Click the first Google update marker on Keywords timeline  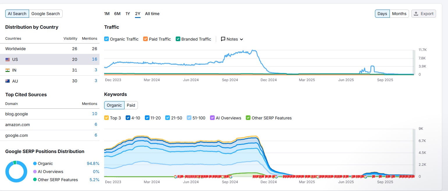tap(175, 177)
